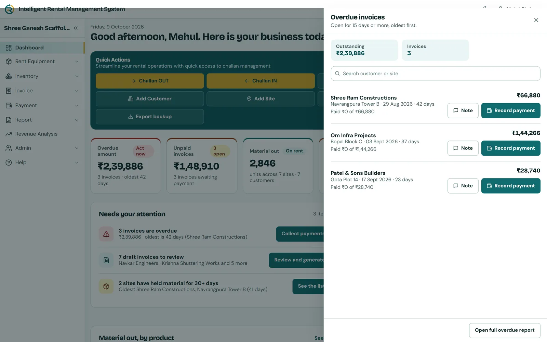Expand the Payment menu chevron

click(77, 105)
